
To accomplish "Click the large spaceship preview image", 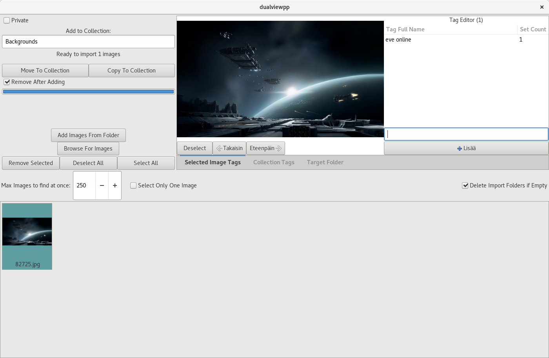I will 280,79.
